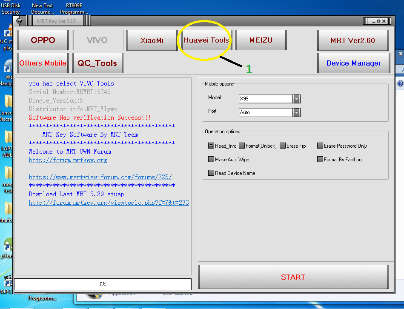Select RT809F Programmer desktop icon
Screen dimensions: 404x309
click(74, 9)
